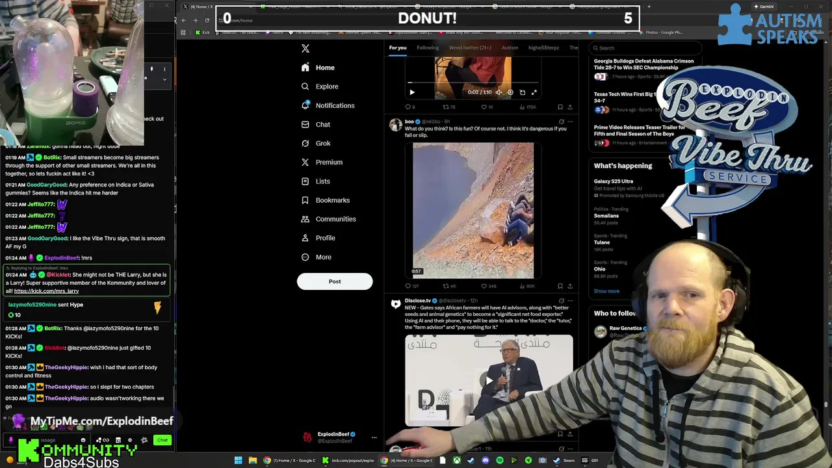832x468 pixels.
Task: Click the X search field
Action: tap(645, 48)
